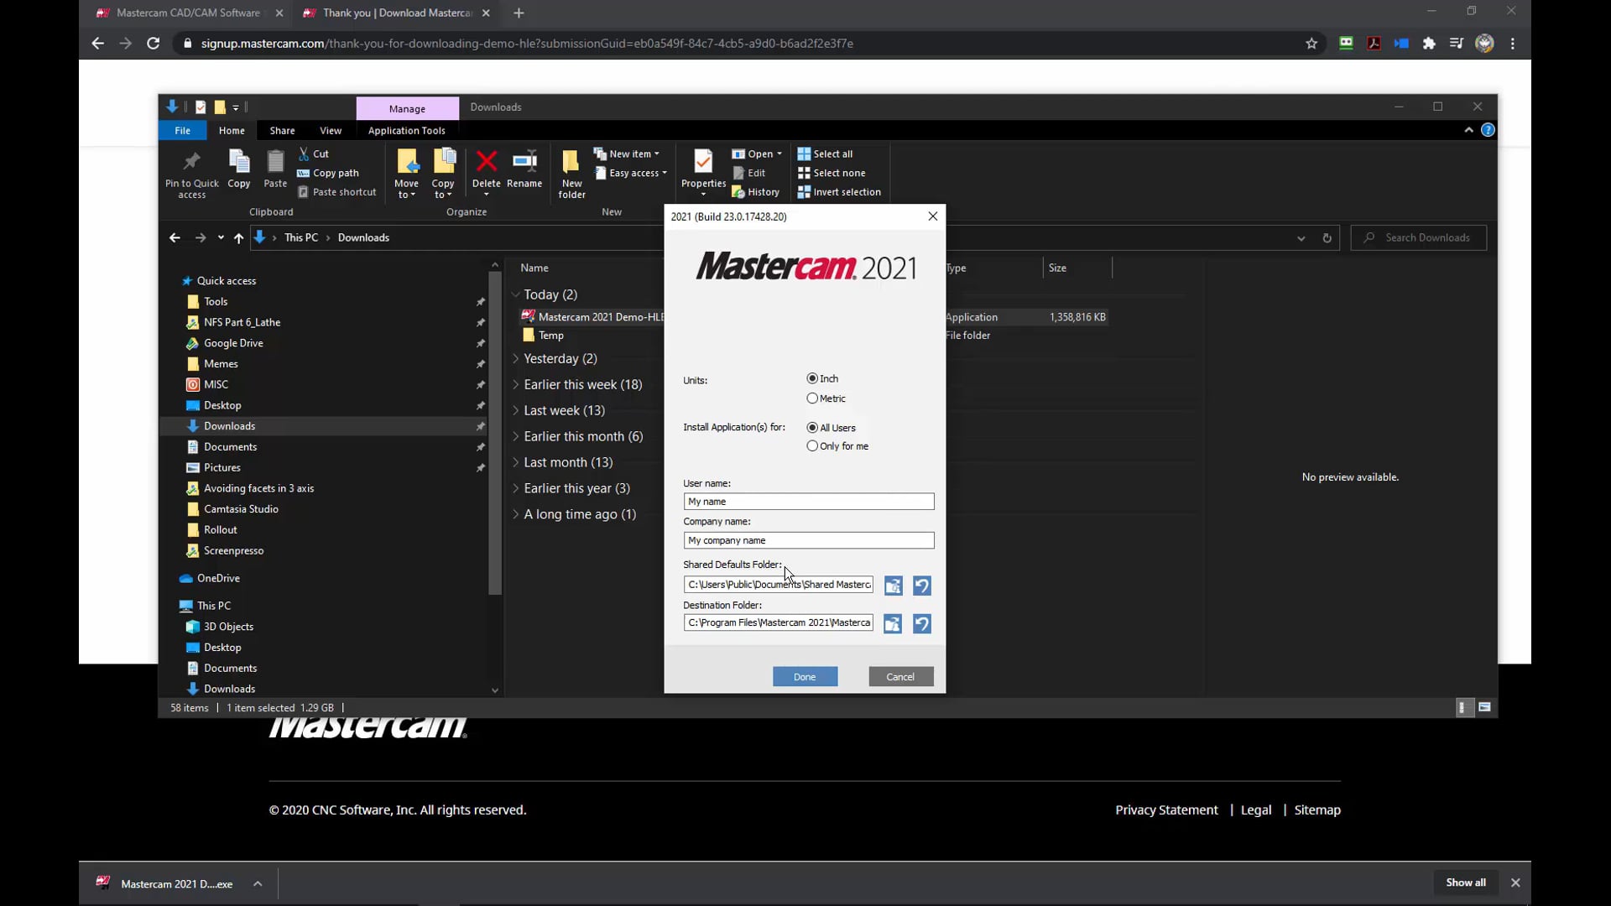Viewport: 1611px width, 906px height.
Task: Expand the Last month group
Action: pyautogui.click(x=515, y=463)
